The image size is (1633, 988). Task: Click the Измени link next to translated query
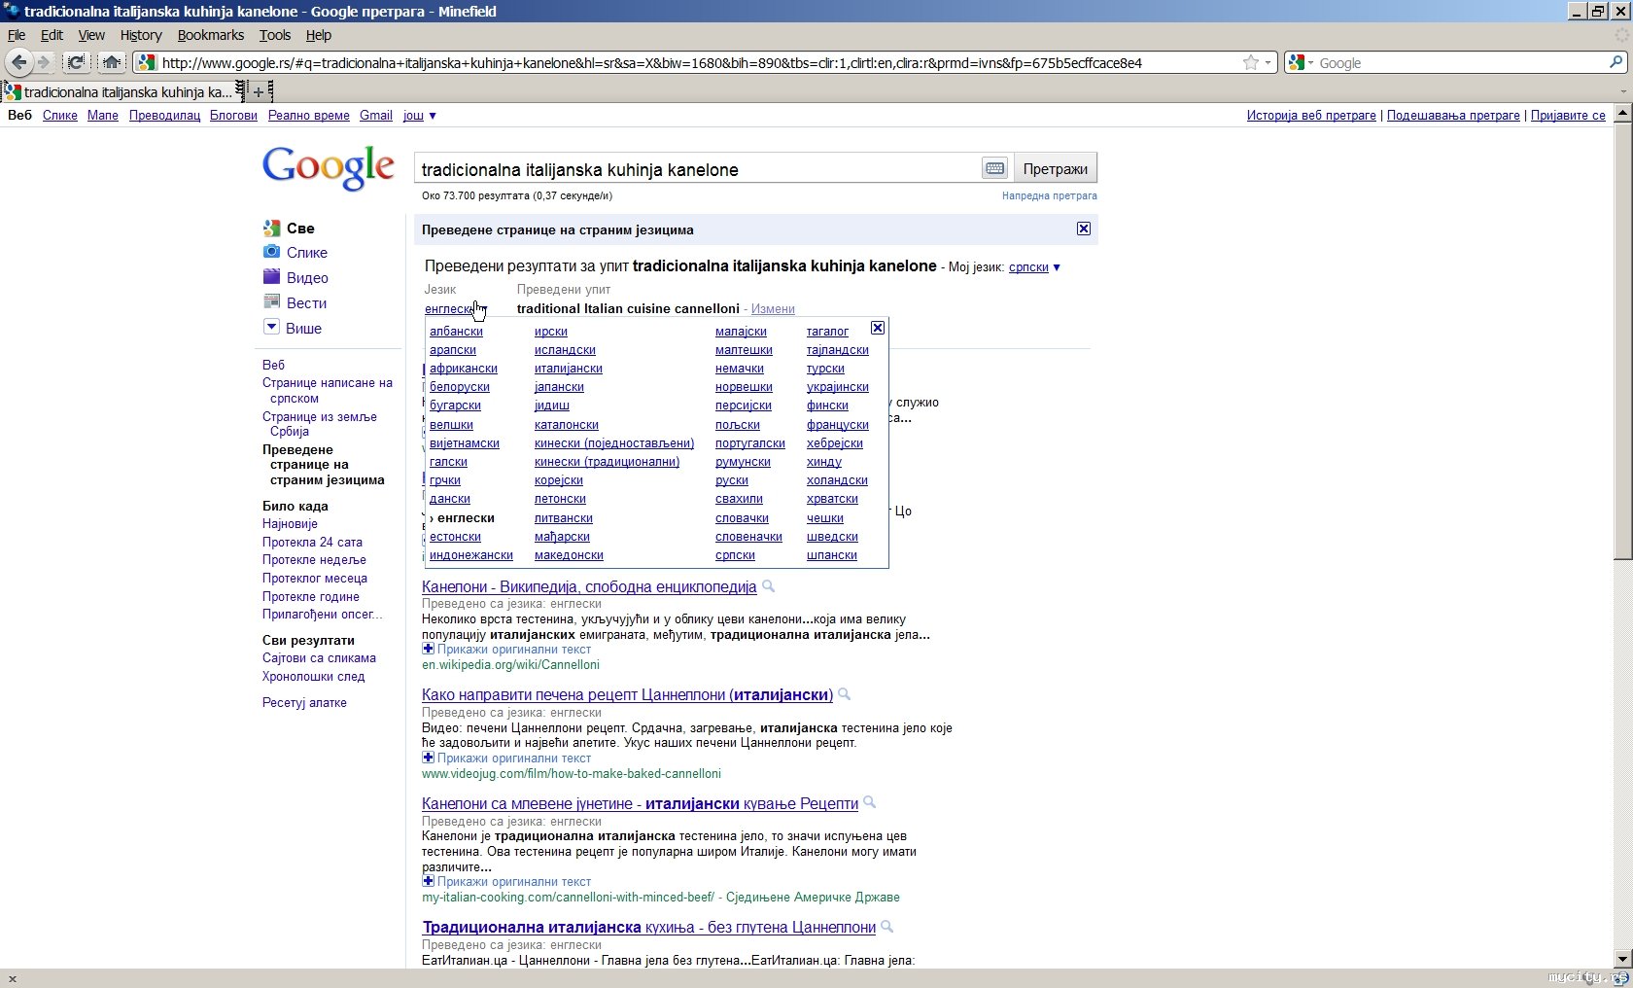pyautogui.click(x=773, y=308)
